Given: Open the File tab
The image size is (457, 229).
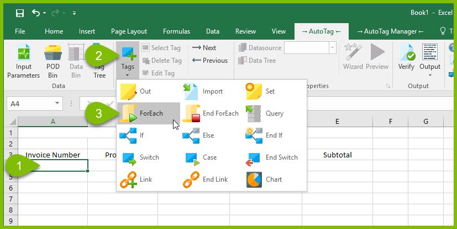Looking at the screenshot, I should [20, 31].
